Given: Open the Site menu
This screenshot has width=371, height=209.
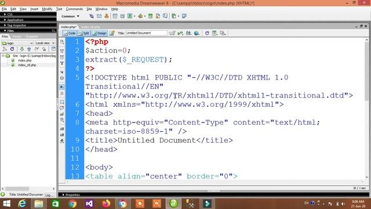Looking at the screenshot, I should (x=89, y=9).
